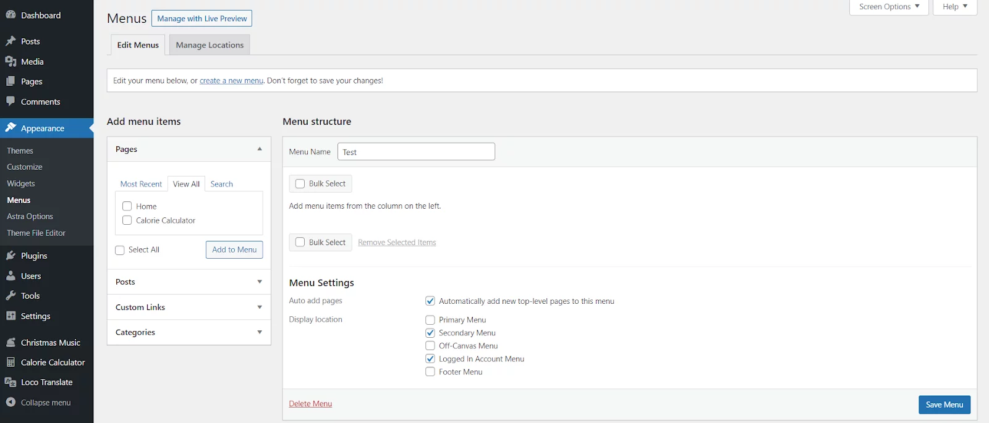Select the Search tab under Pages
The image size is (989, 423).
[221, 184]
